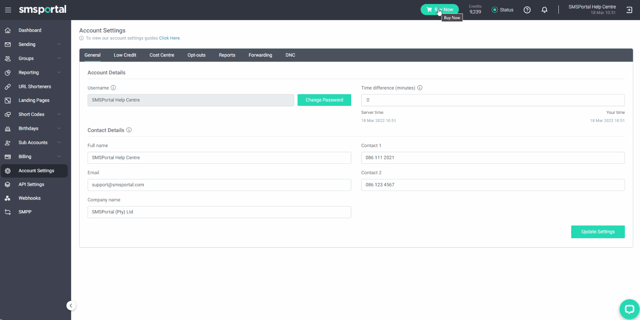Click the Change Password button

tap(324, 100)
